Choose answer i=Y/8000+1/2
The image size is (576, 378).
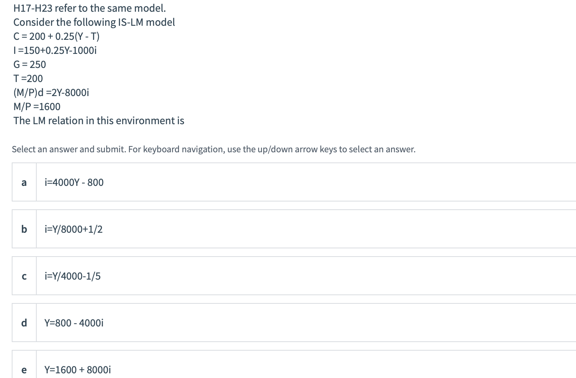coord(73,229)
